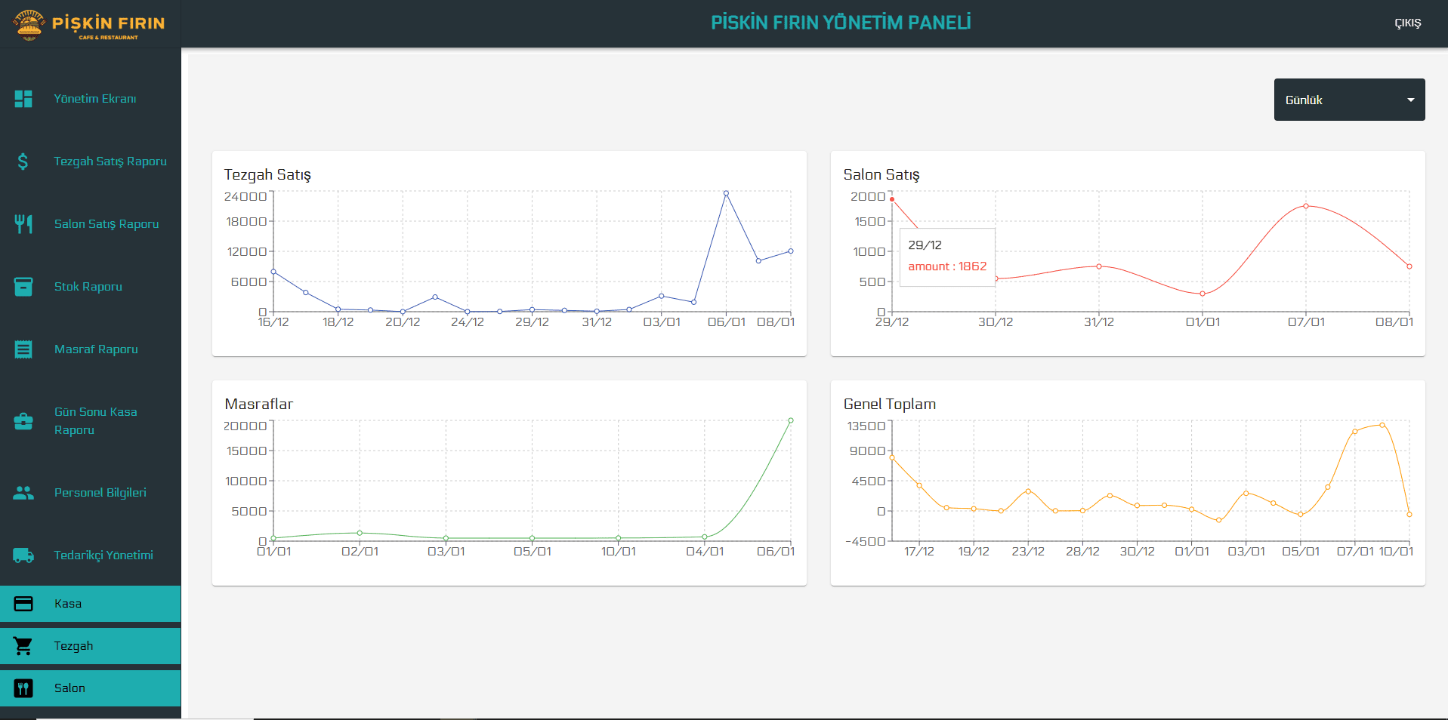Click the people icon for Personel Bilgileri
The height and width of the screenshot is (720, 1448).
(x=23, y=493)
